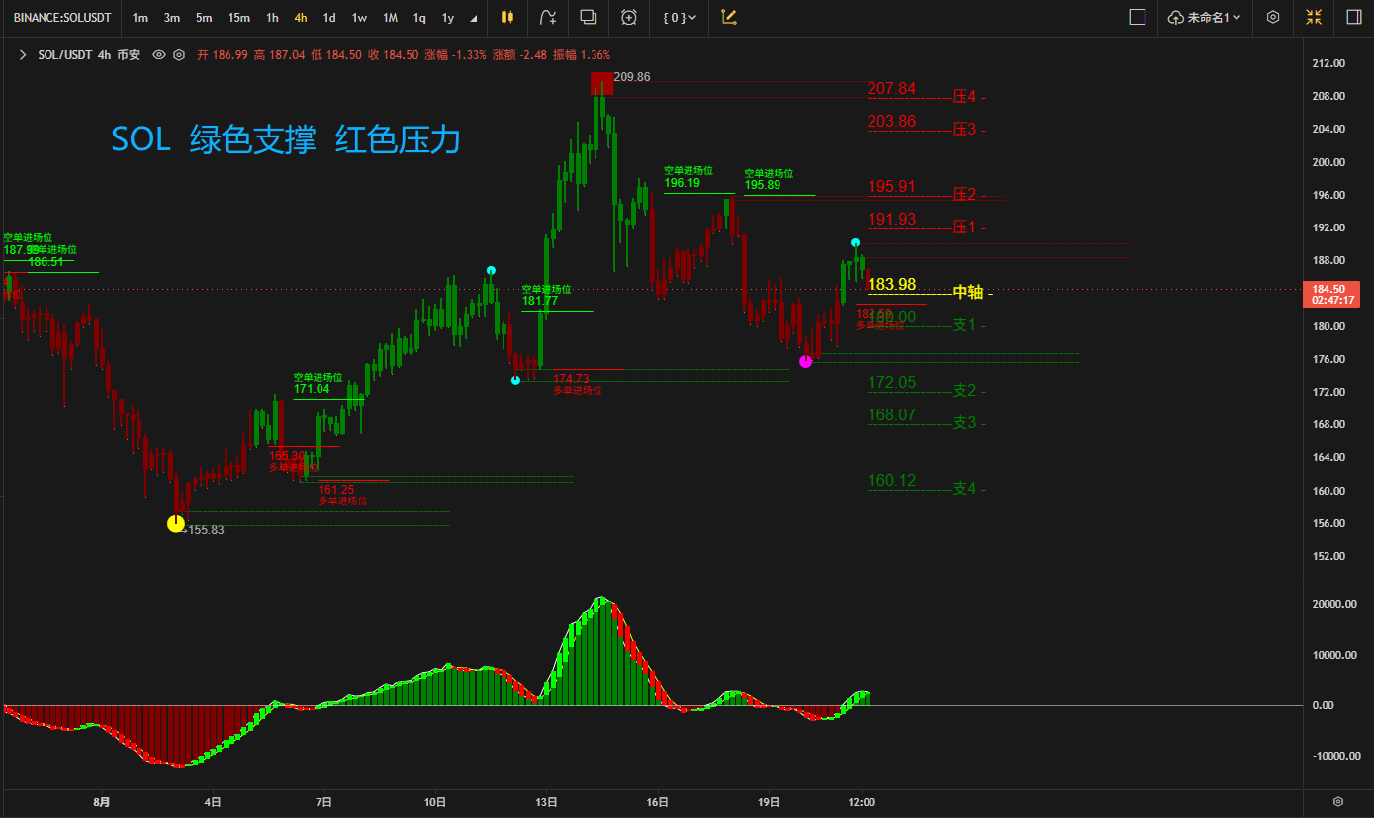Open axis settings icon at bottom right
Image resolution: width=1374 pixels, height=818 pixels.
click(x=1338, y=802)
